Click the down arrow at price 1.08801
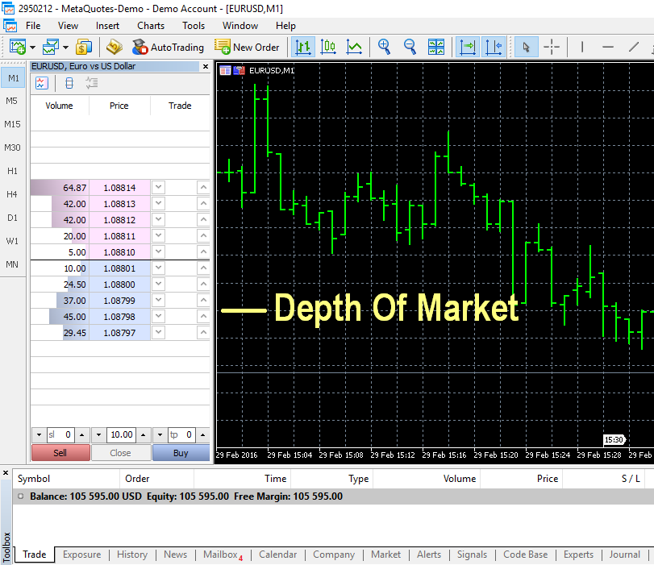Screen dimensions: 654x565 [x=159, y=268]
